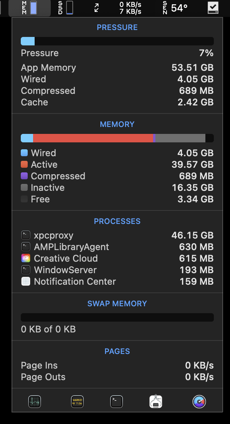Open Activity Monitor from the bottom shortcuts
Screen dimensions: 230x424
pyautogui.click(x=35, y=402)
